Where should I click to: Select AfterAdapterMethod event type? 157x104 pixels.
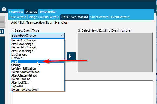click(x=38, y=75)
